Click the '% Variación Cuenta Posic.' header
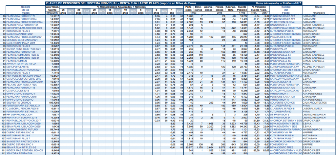This screenshot has width=336, height=155. click(259, 8)
